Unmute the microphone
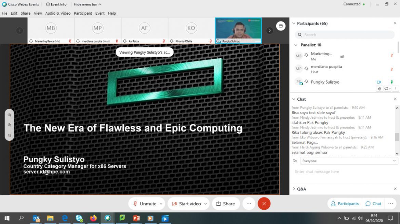Screen dimensions: 400x224 point(145,204)
